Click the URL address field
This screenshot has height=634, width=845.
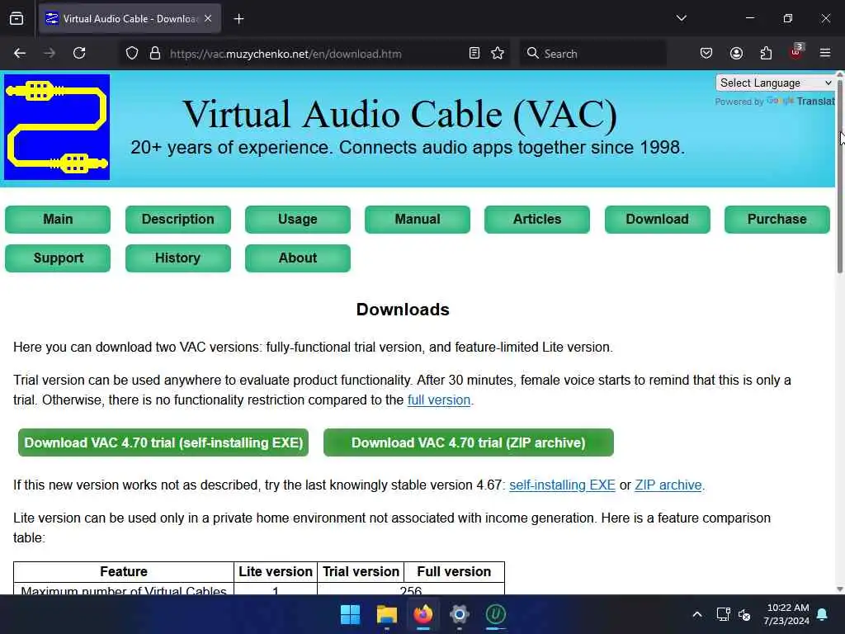coord(313,54)
